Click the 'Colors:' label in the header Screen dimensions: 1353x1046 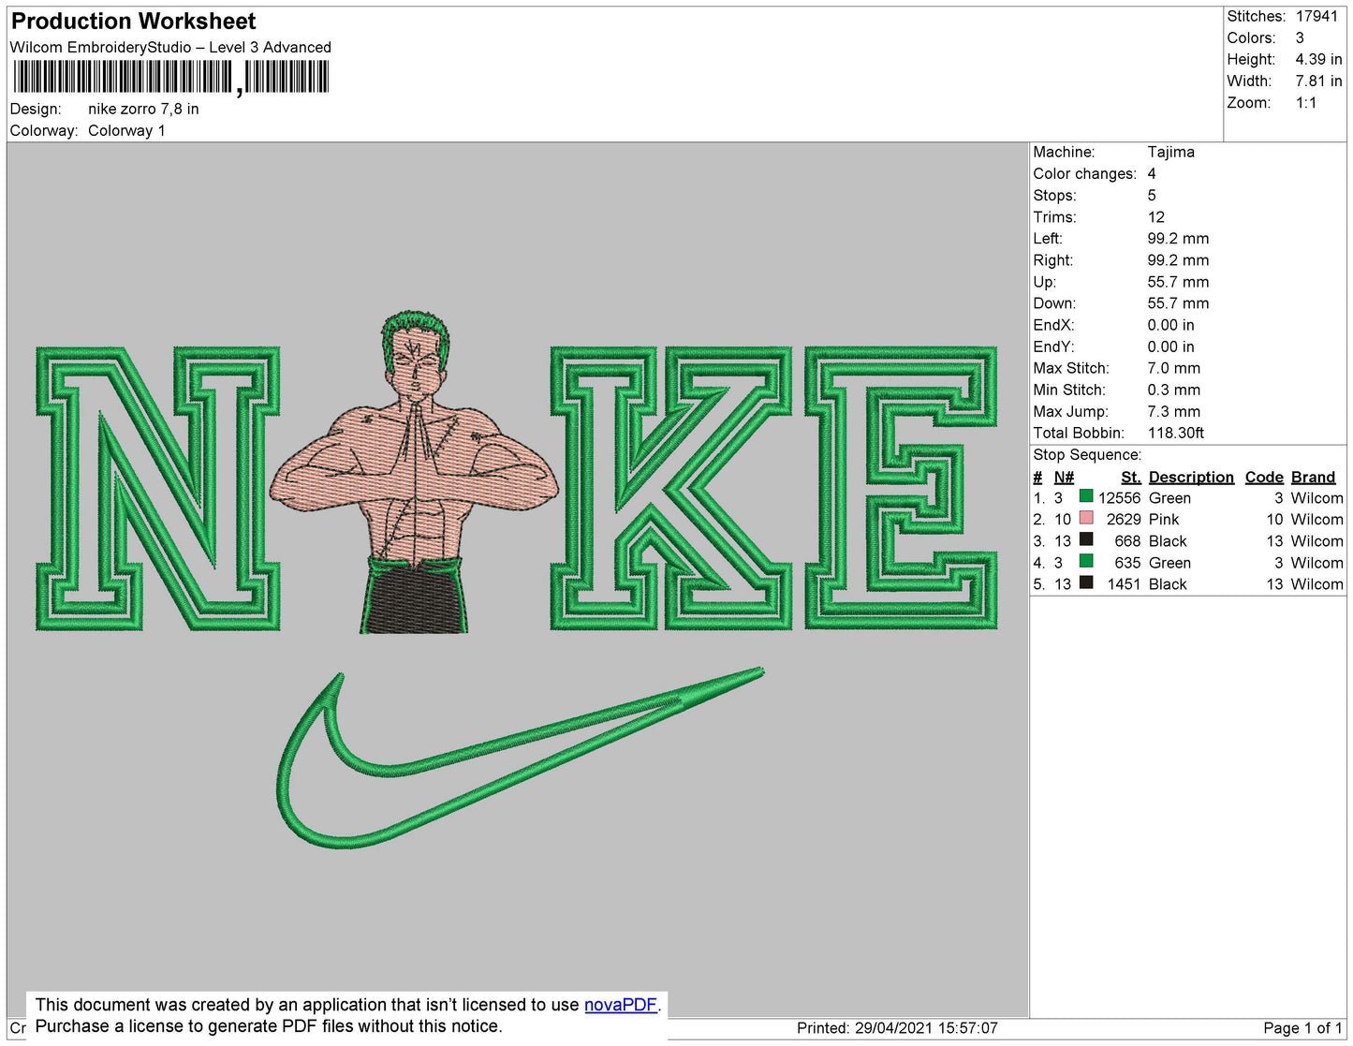click(1251, 37)
